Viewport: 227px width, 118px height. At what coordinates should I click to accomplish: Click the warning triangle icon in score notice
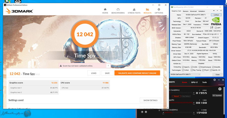(61, 66)
